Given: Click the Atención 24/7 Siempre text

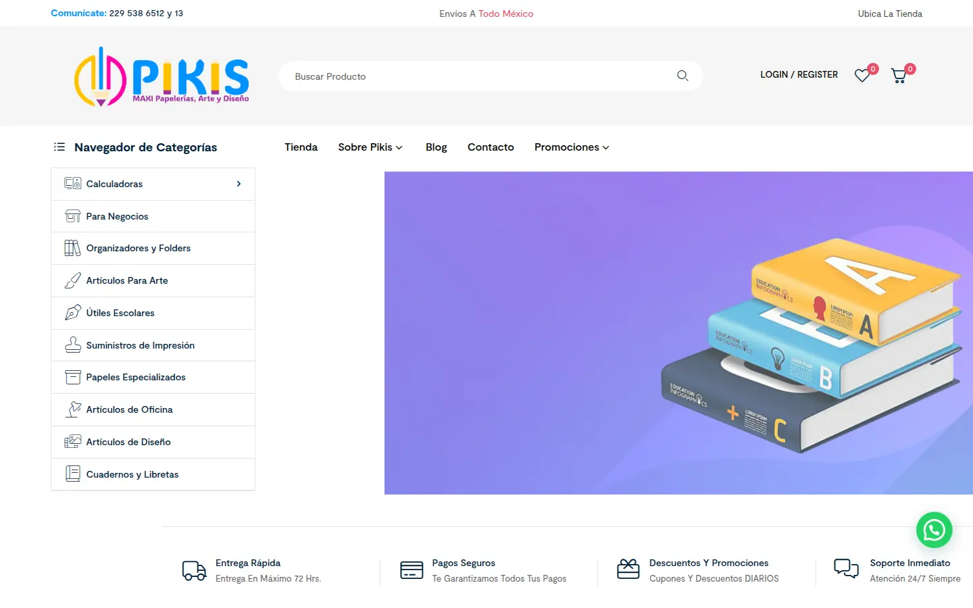Looking at the screenshot, I should [x=915, y=579].
